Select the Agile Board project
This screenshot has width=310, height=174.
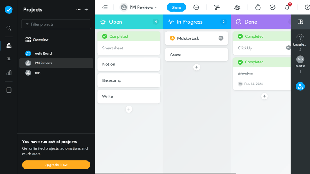coord(43,53)
